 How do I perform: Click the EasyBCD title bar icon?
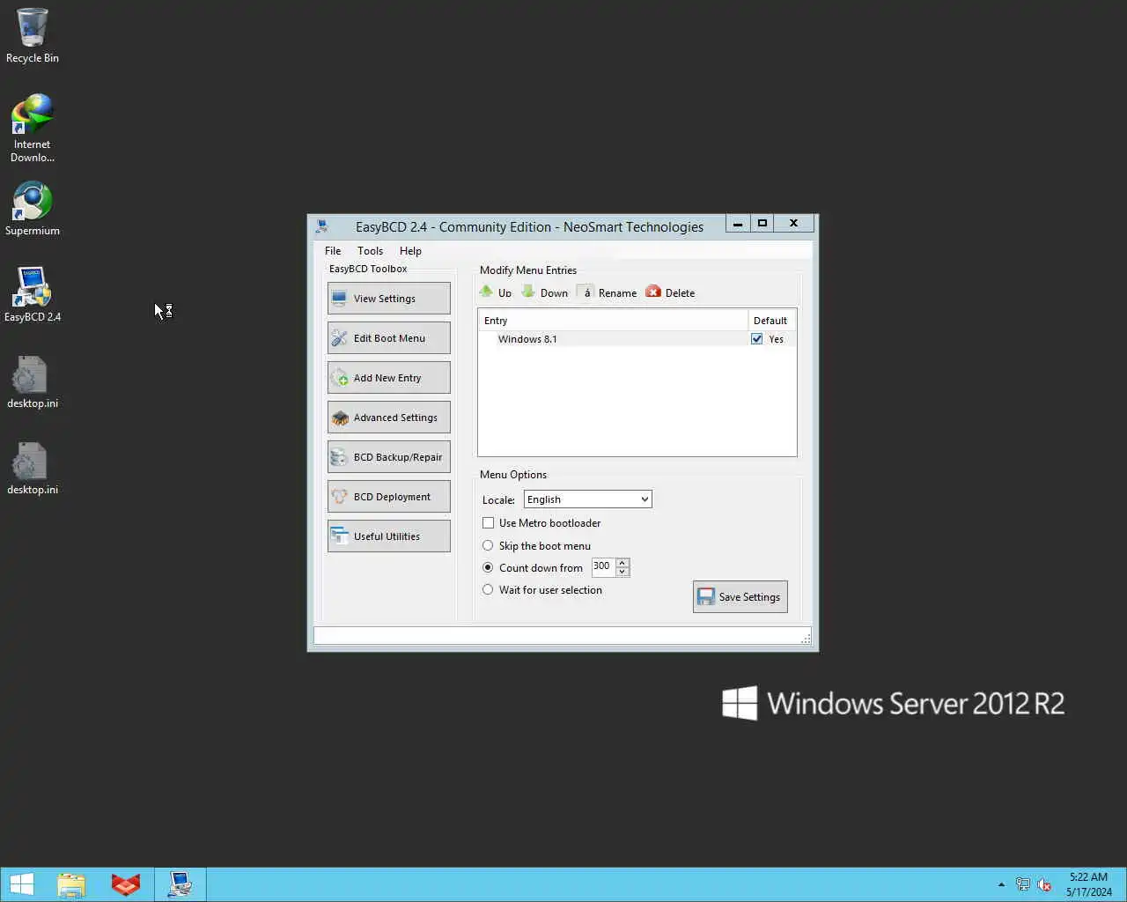pos(322,226)
